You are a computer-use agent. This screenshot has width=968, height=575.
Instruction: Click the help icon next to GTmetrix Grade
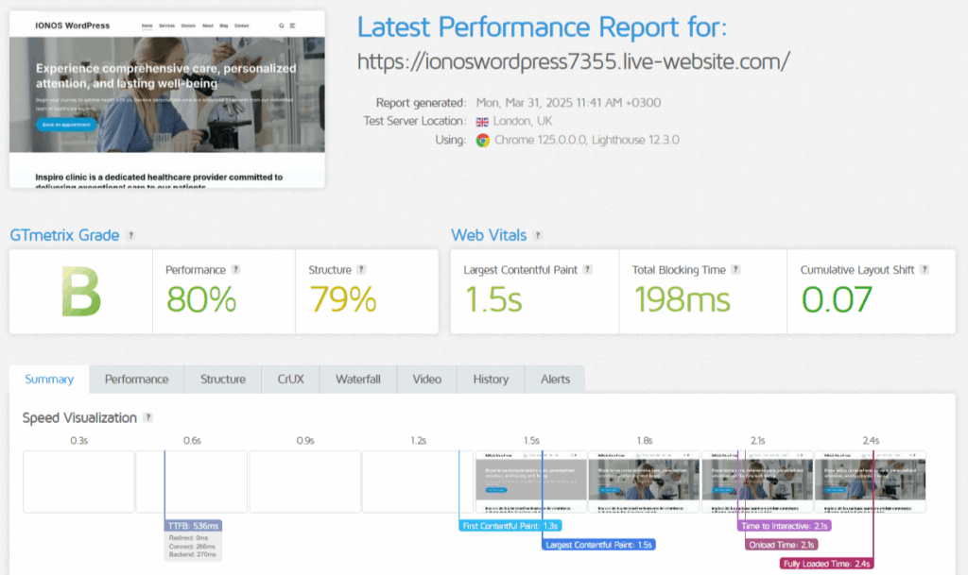point(130,235)
